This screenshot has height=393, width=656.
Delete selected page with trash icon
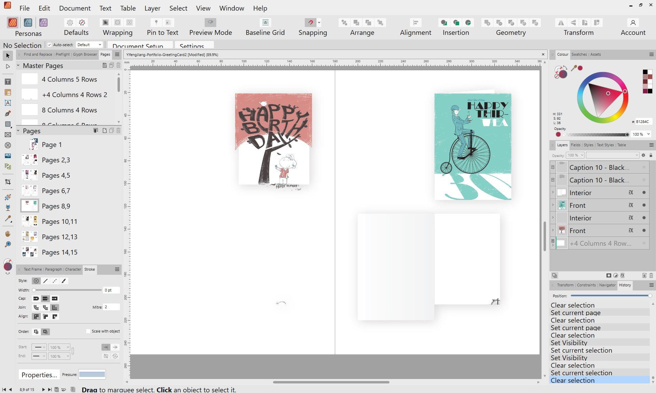point(118,131)
